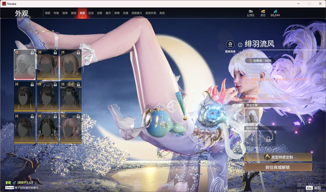The image size is (326, 192).
Task: Click the 收藏值：9000 label
Action: coord(262,61)
